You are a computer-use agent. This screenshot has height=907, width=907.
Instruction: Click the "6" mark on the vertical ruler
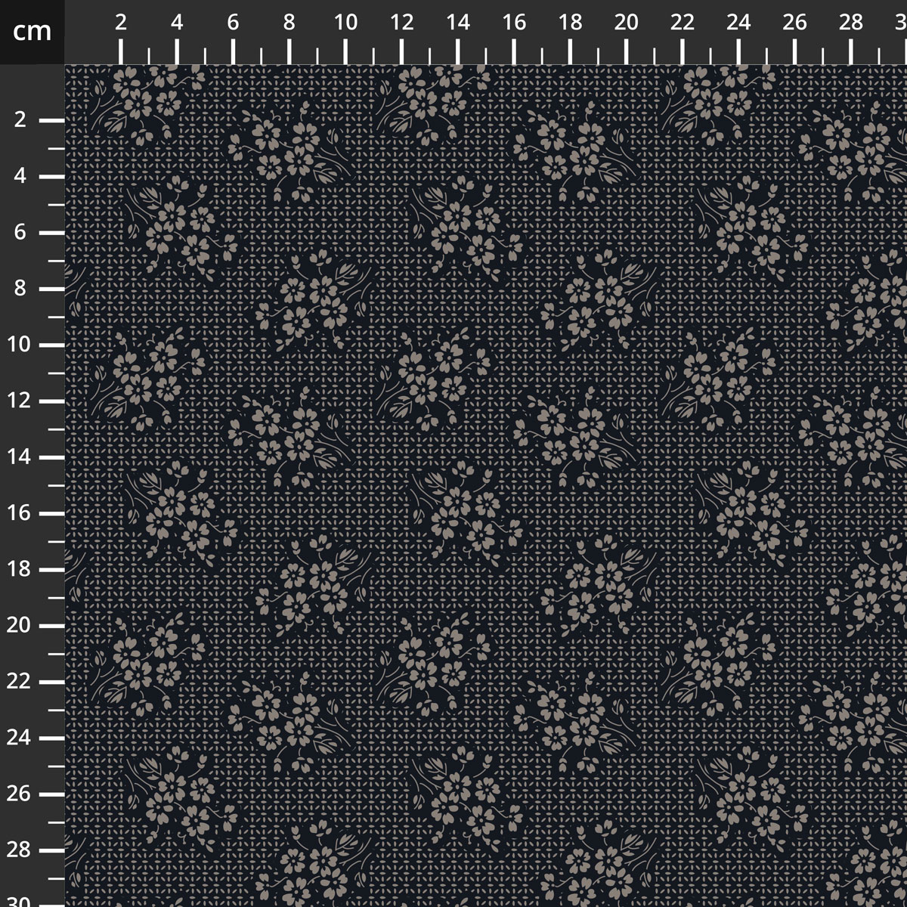click(x=21, y=233)
